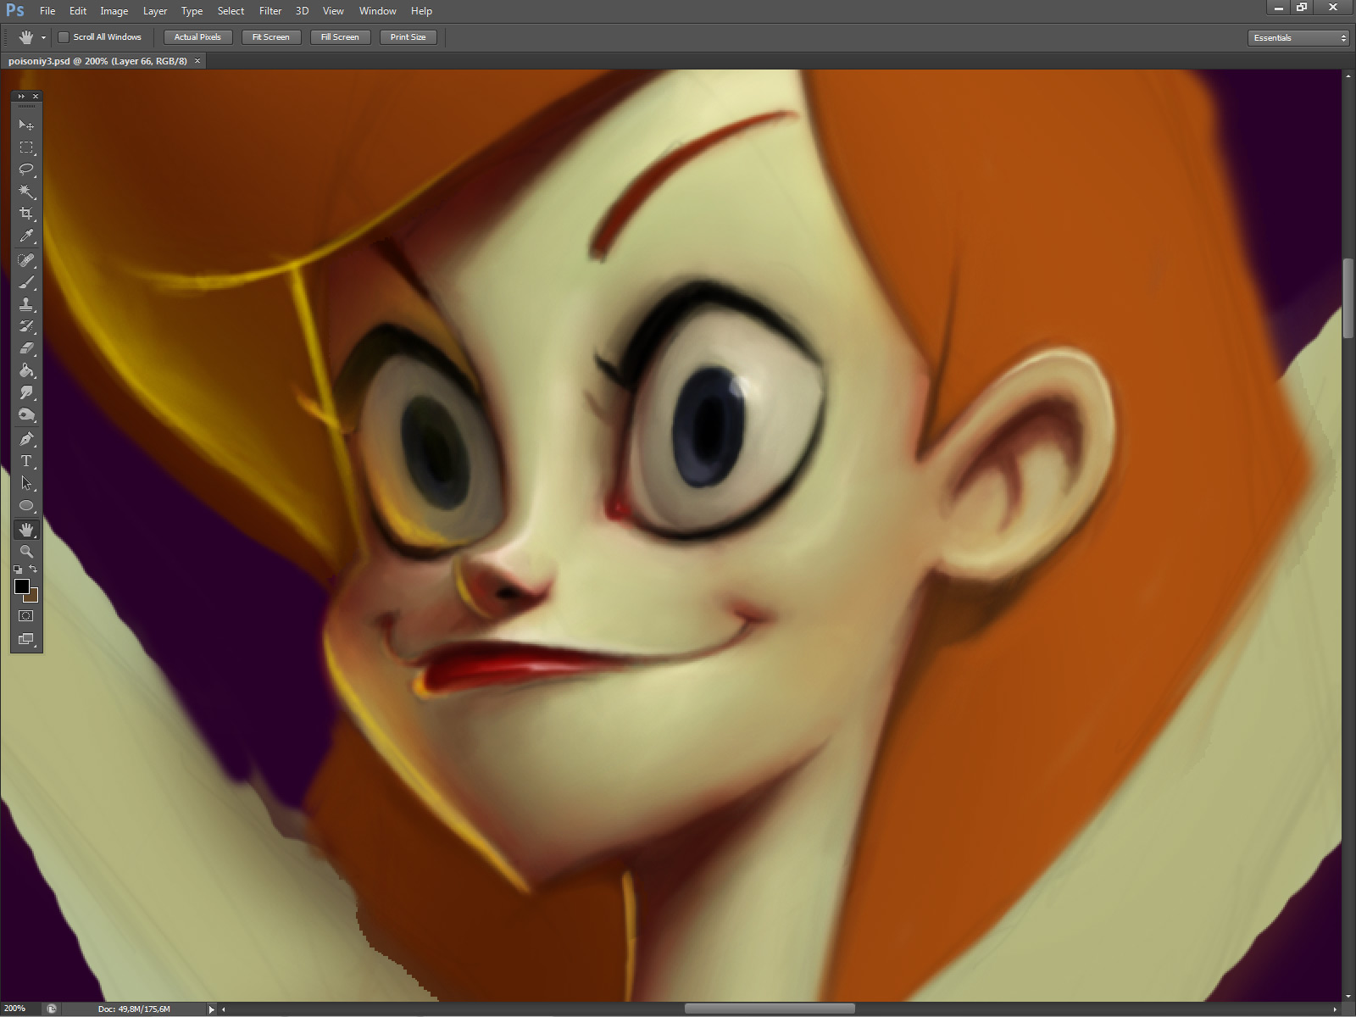Open status bar file sharing icon
Image resolution: width=1356 pixels, height=1017 pixels.
click(x=52, y=1009)
